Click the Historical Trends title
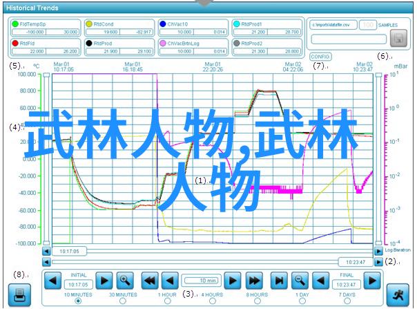Image resolution: width=417 pixels, height=309 pixels. pos(32,8)
